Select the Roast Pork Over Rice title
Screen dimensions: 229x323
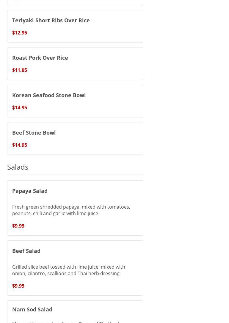pos(40,58)
